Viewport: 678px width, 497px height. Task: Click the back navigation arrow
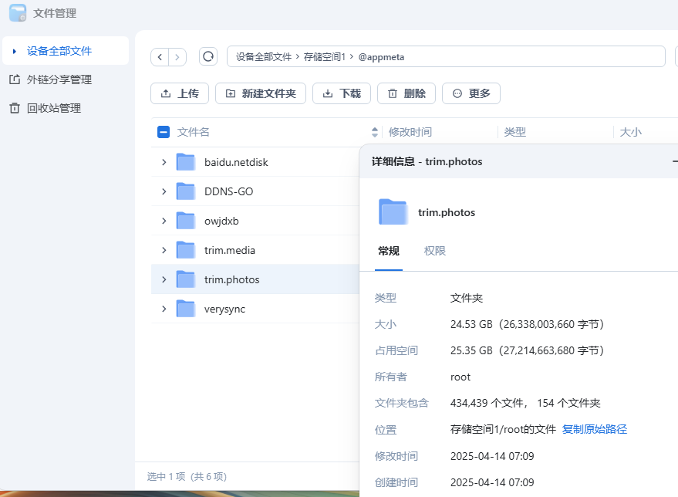tap(160, 57)
